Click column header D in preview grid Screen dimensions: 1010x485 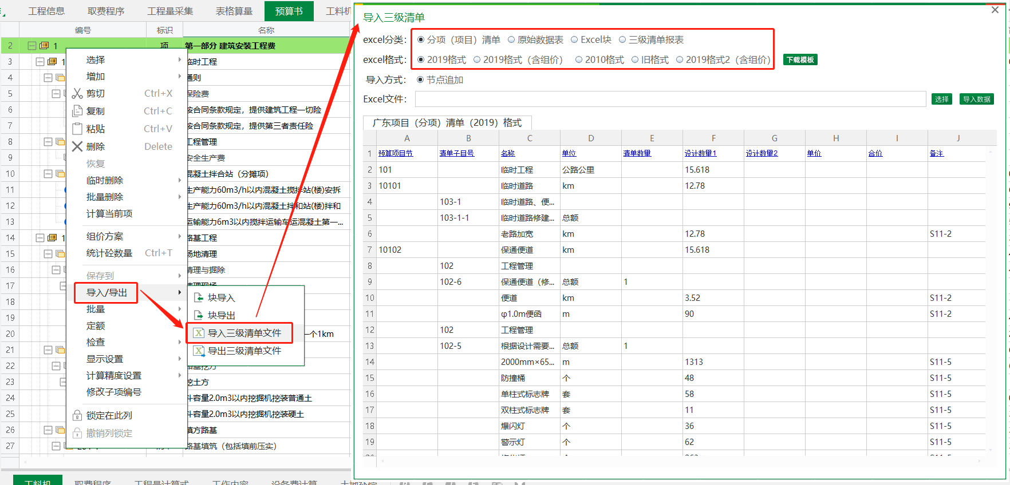pyautogui.click(x=591, y=138)
